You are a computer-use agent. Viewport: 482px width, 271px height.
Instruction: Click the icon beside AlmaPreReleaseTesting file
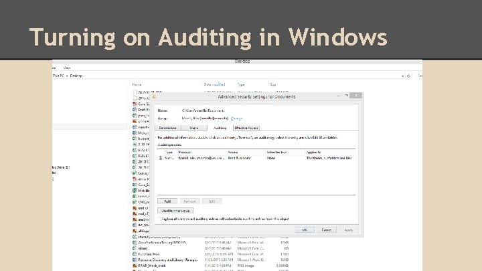point(135,242)
